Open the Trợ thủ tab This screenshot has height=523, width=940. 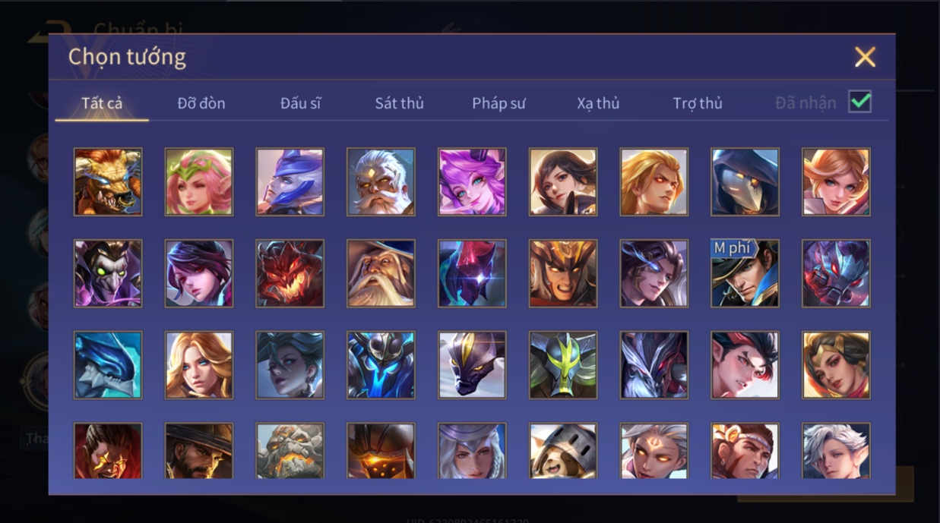tap(698, 103)
